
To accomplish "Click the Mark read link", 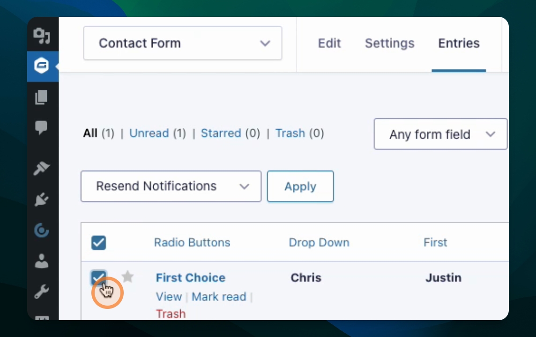I will point(219,297).
